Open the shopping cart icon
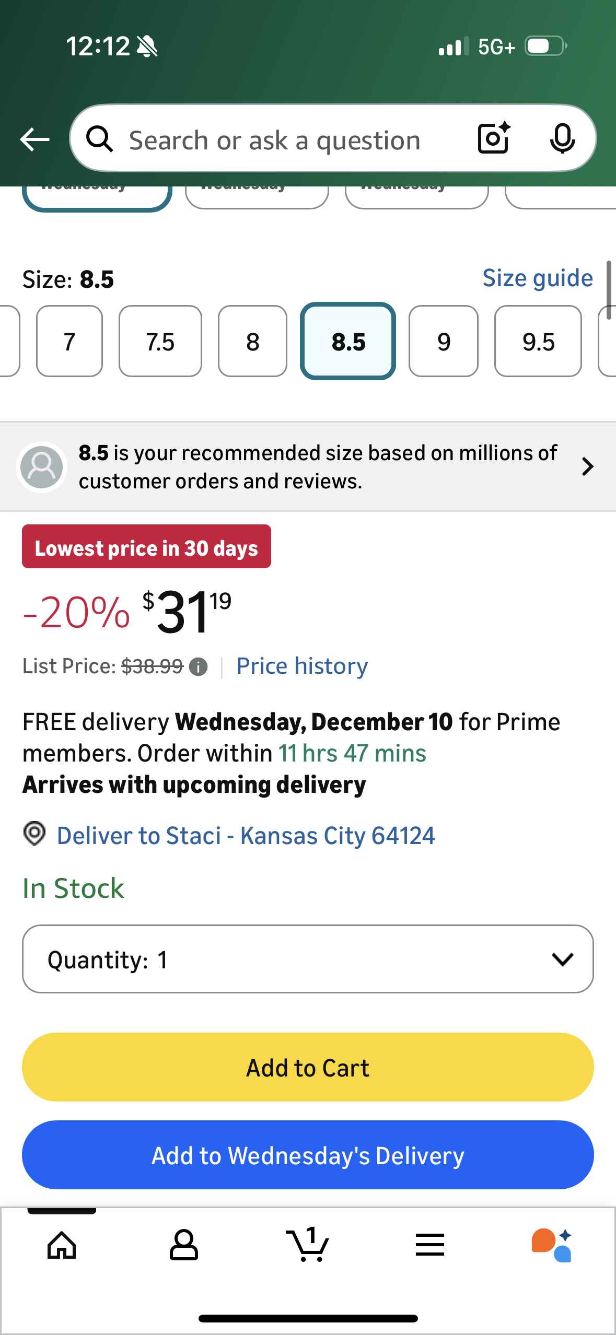The width and height of the screenshot is (616, 1335). pos(308,1245)
